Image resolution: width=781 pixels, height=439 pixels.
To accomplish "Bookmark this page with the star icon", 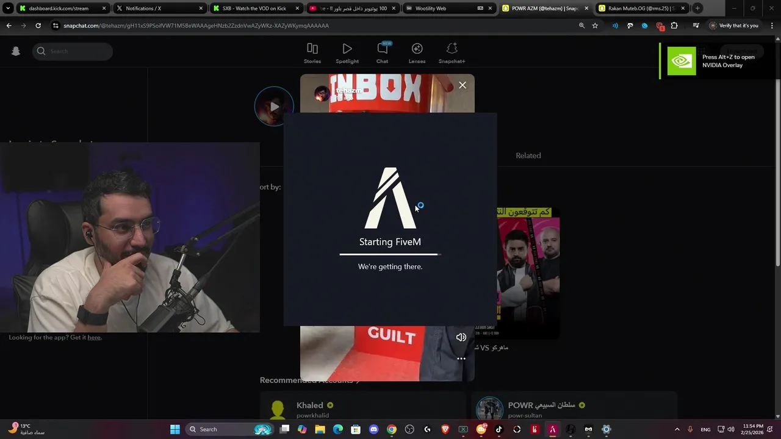I will coord(595,26).
